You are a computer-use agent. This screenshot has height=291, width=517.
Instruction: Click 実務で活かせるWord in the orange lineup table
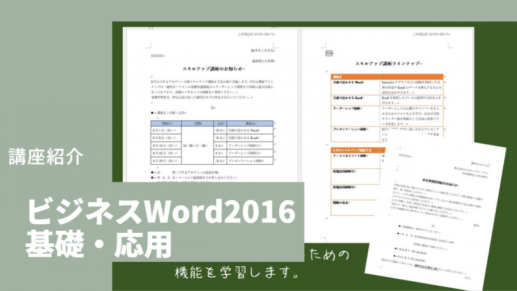pos(348,83)
